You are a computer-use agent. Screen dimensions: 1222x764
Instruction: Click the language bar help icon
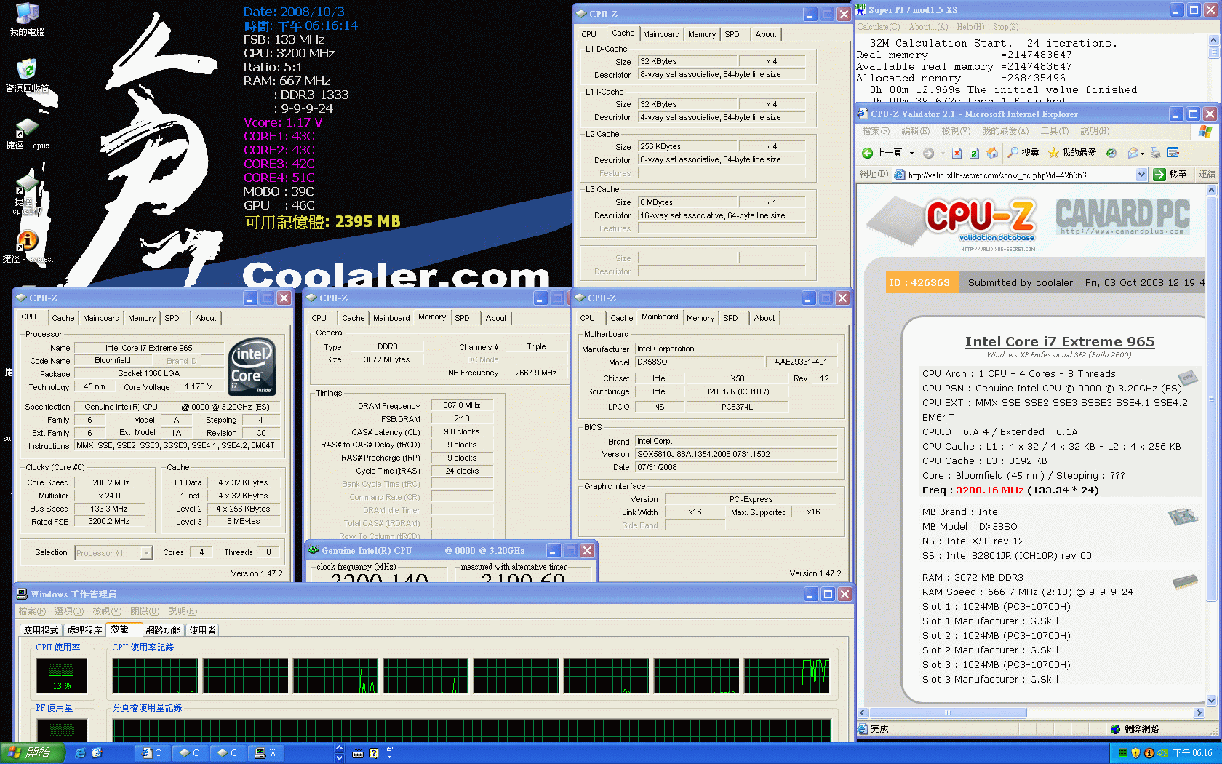[373, 753]
